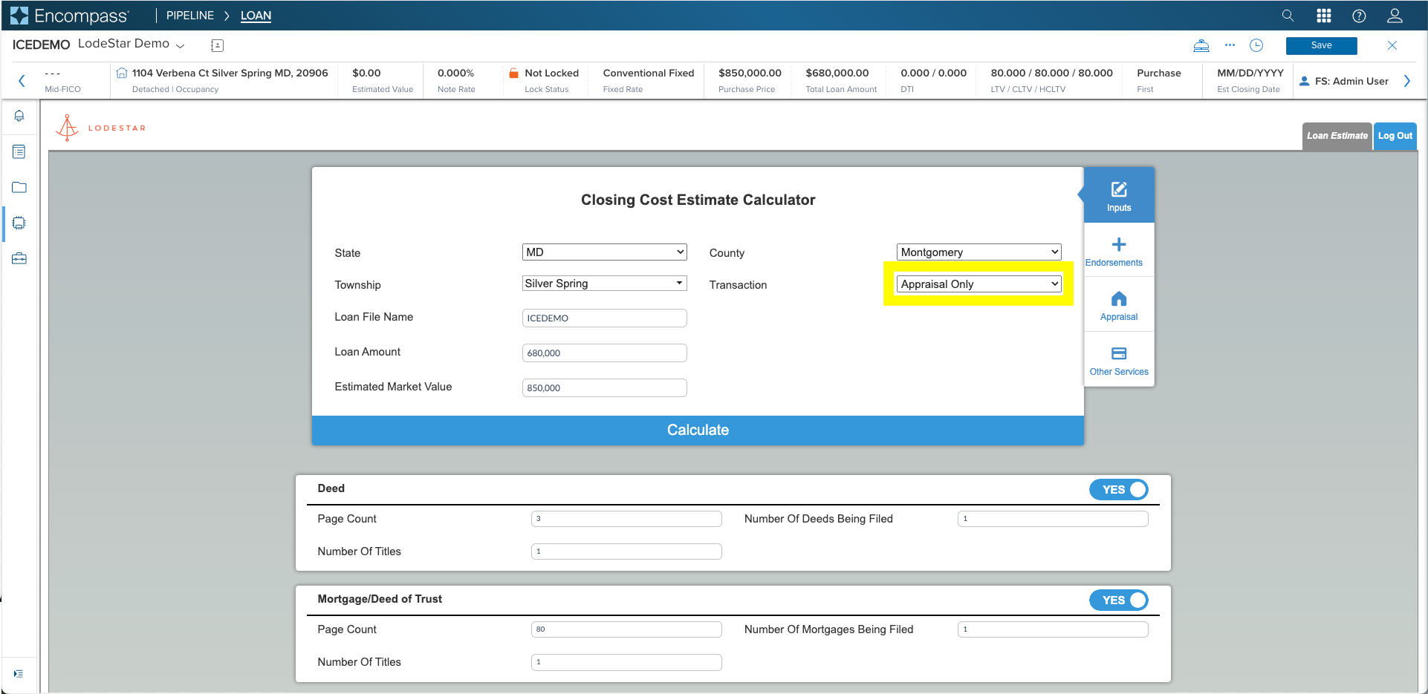This screenshot has height=694, width=1428.
Task: Toggle the Mortgage/Deed of Trust switch
Action: 1119,600
